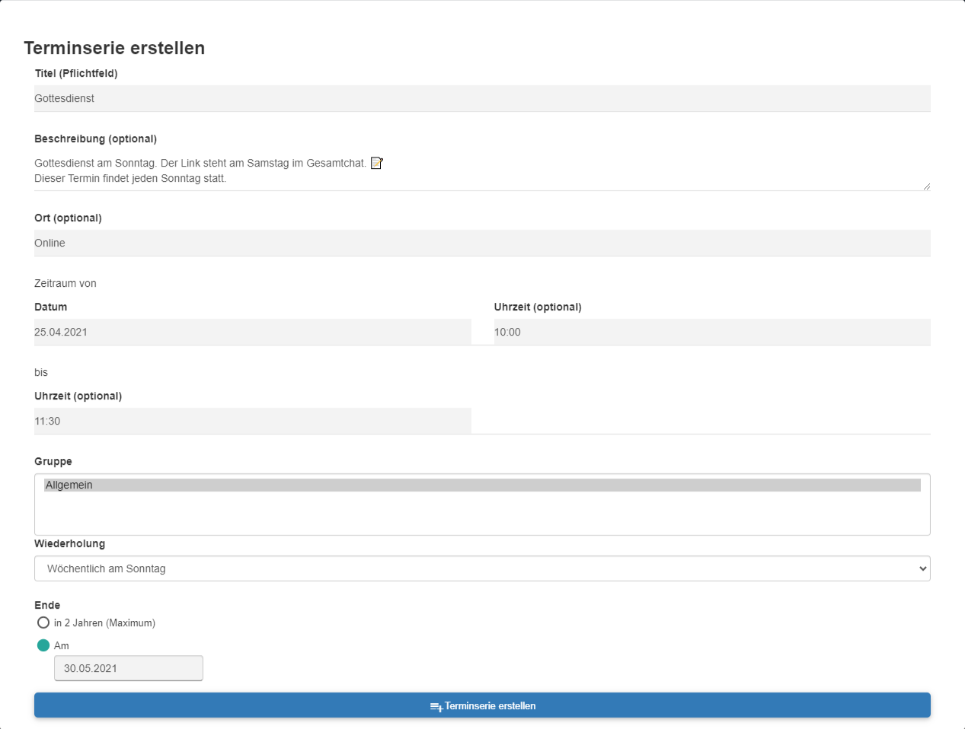Image resolution: width=965 pixels, height=729 pixels.
Task: Focus the Titel field containing "Gottesdienst"
Action: pos(481,99)
